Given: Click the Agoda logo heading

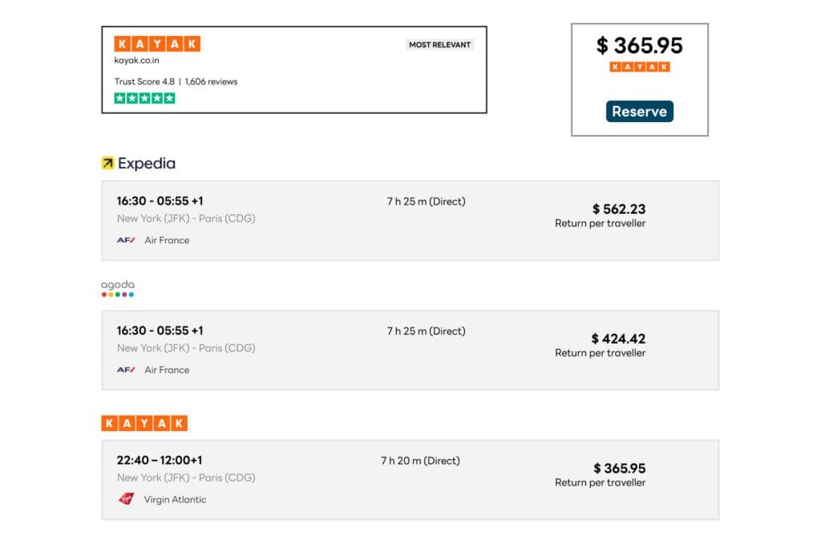Looking at the screenshot, I should (118, 289).
